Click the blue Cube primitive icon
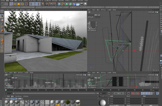This screenshot has width=162, height=106. coord(59,4)
